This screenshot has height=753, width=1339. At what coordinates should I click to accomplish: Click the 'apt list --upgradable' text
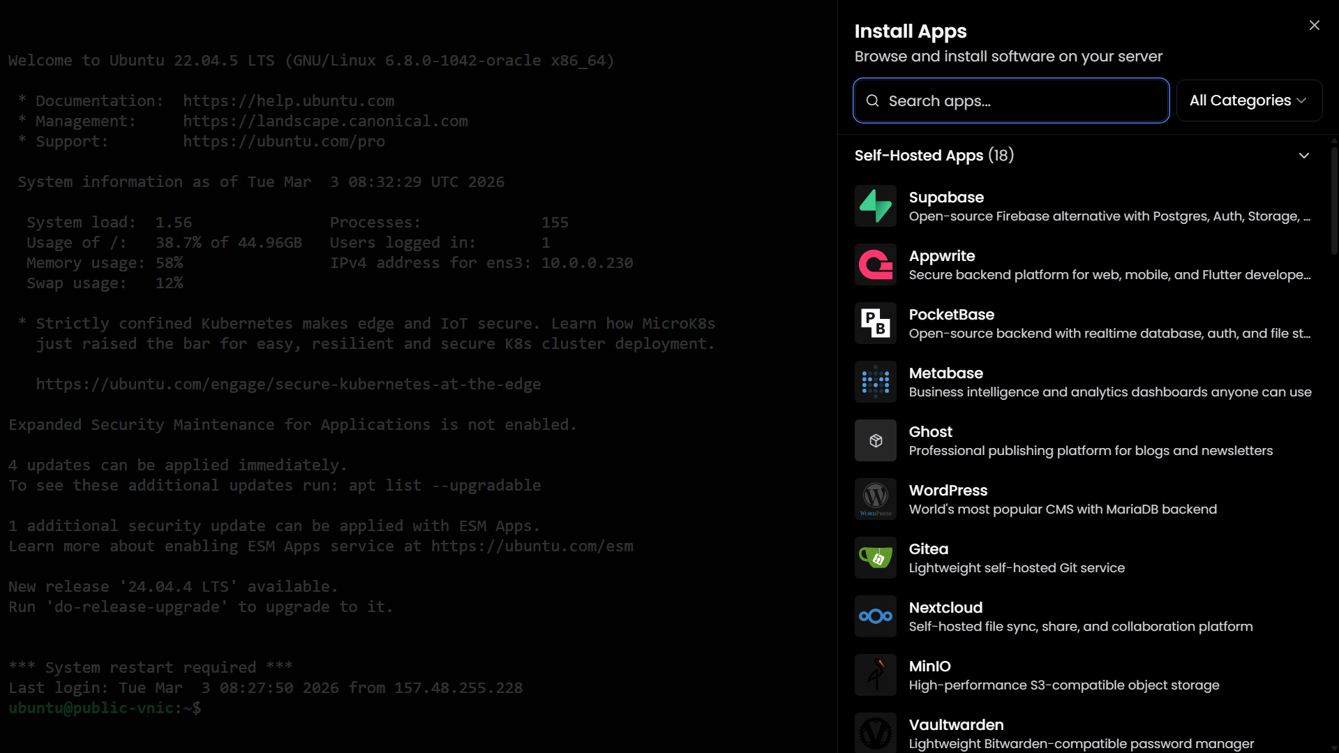444,485
